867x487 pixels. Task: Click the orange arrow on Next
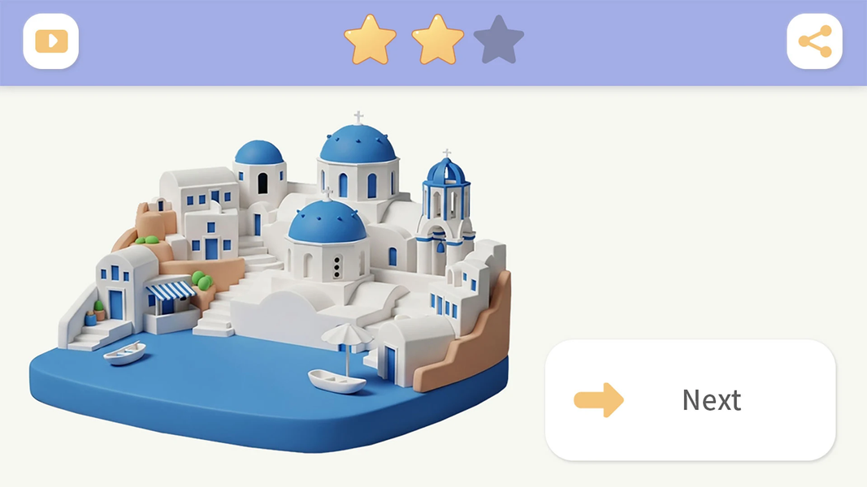pos(599,400)
